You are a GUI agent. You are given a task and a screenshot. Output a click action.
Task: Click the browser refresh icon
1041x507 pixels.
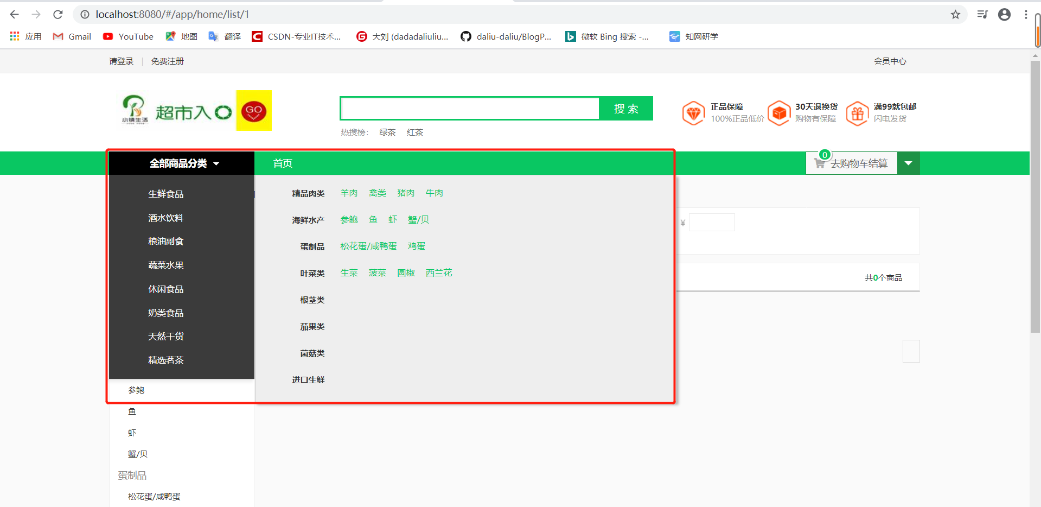click(x=58, y=14)
